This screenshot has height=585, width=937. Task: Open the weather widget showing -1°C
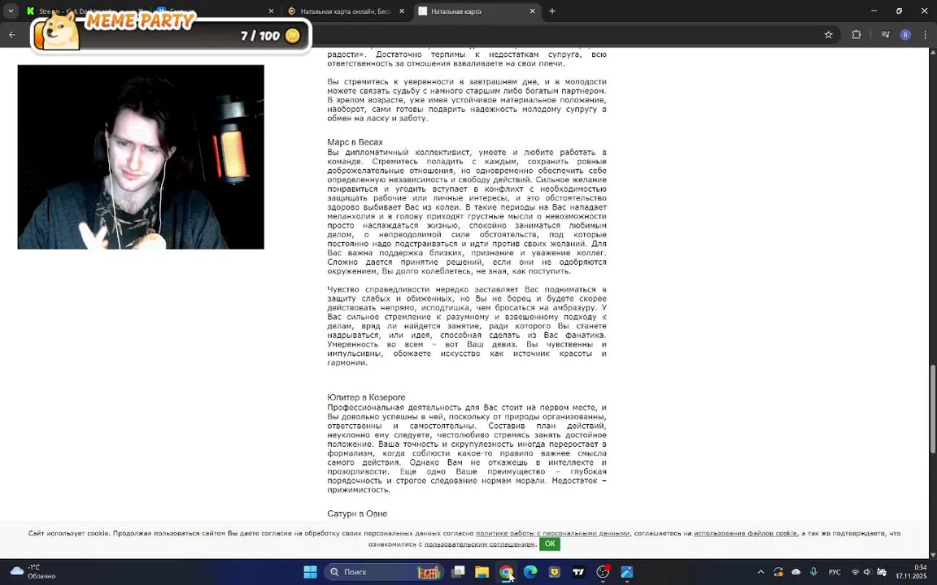pos(34,572)
